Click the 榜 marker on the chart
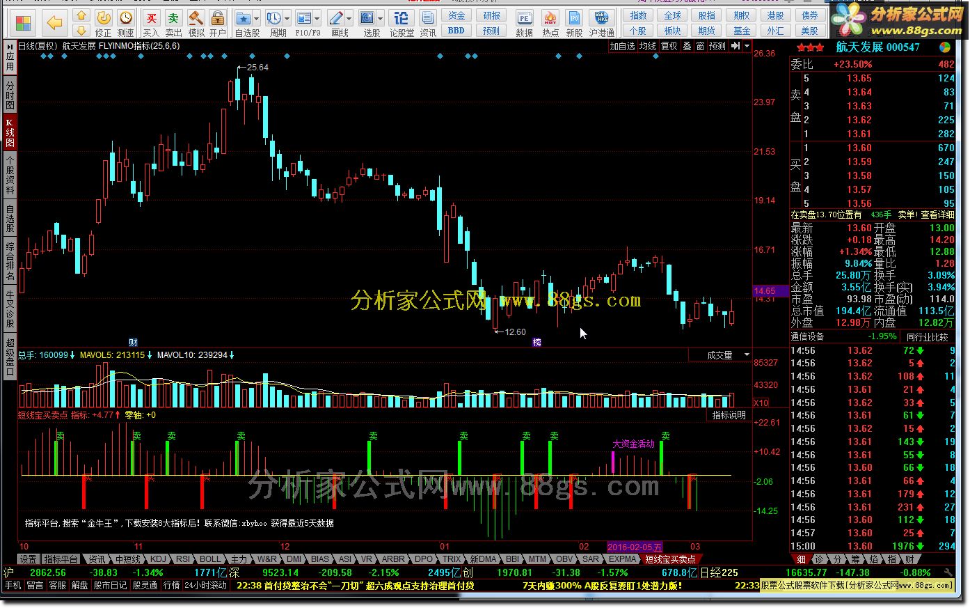 click(536, 342)
